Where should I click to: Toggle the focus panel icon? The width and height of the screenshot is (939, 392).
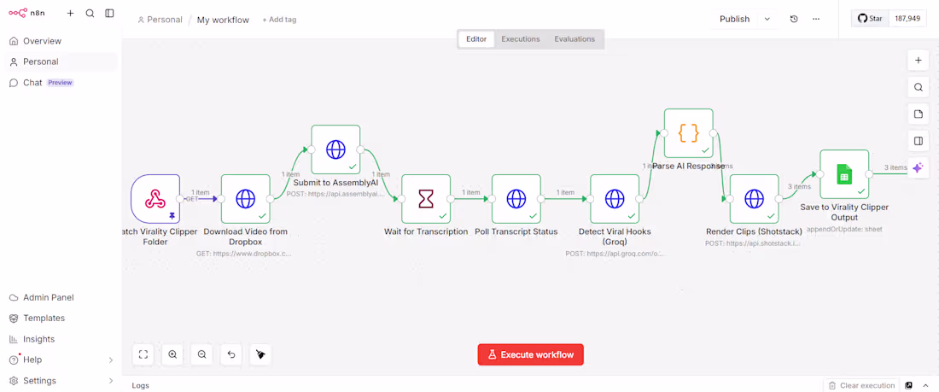(x=918, y=141)
